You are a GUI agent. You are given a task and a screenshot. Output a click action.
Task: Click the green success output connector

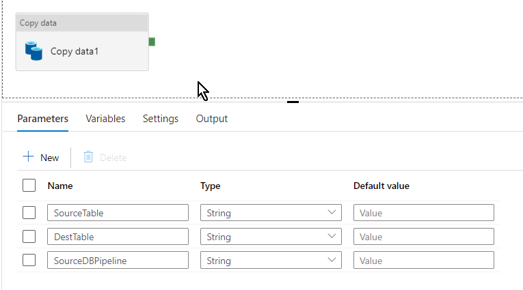[x=152, y=42]
